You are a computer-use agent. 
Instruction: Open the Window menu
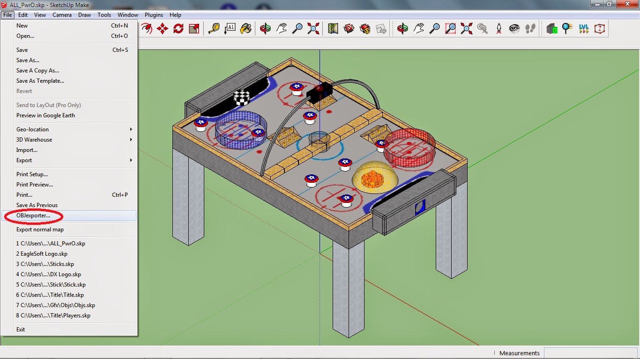point(127,15)
